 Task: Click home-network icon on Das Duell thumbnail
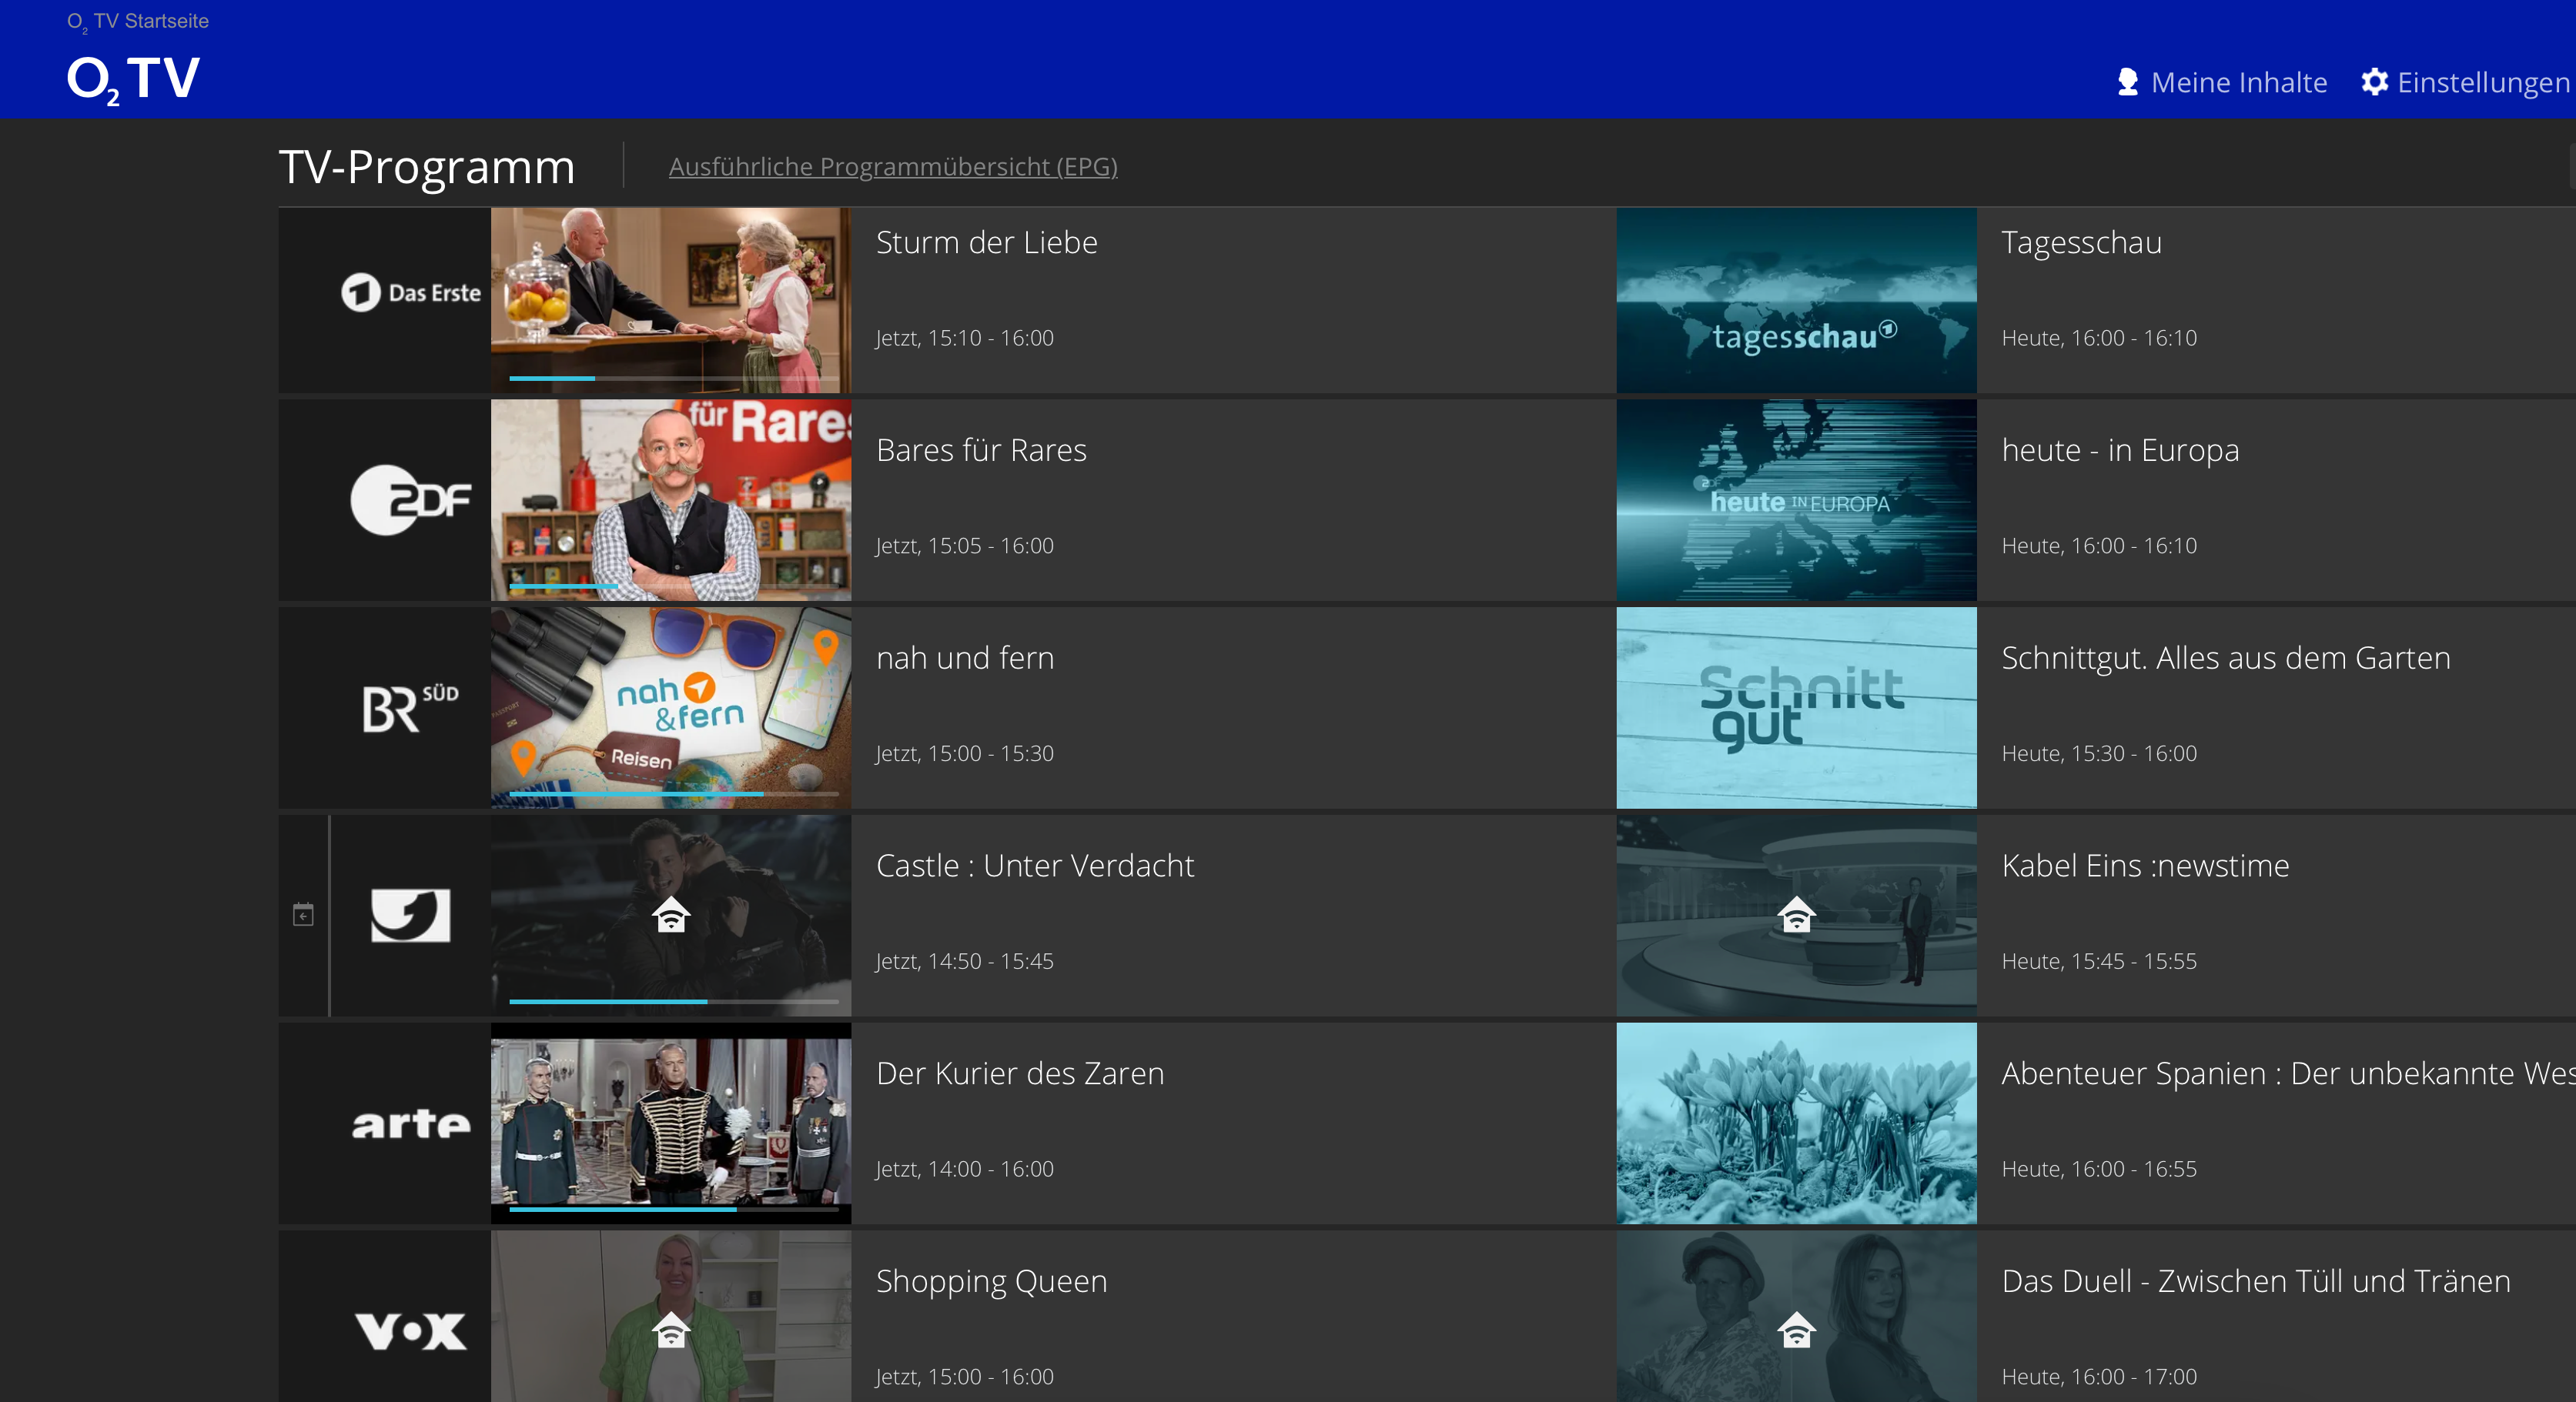pos(1797,1329)
